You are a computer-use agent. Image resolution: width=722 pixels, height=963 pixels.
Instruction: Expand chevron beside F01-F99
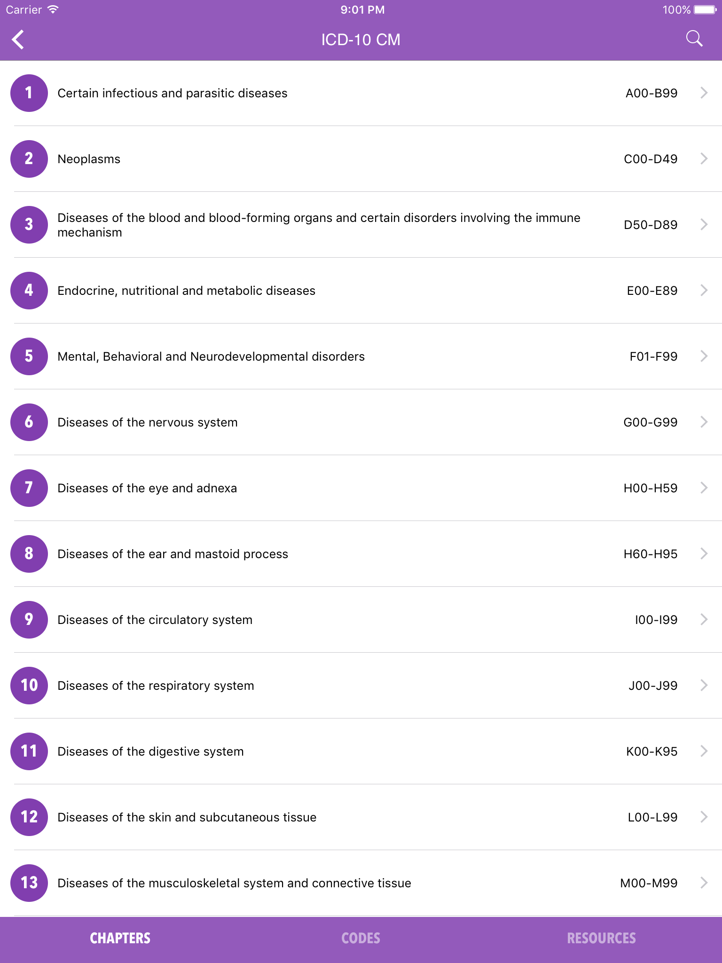[704, 356]
